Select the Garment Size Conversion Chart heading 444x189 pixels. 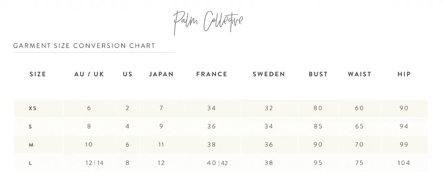coord(84,46)
